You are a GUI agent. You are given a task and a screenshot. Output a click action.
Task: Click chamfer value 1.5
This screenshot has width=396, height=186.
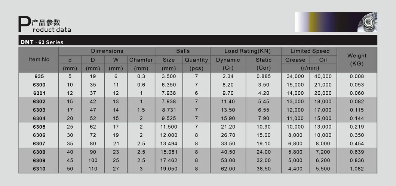(141, 110)
